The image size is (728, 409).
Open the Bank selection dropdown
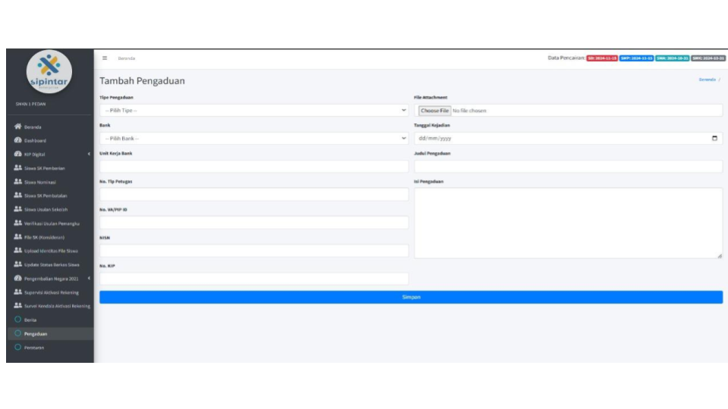pos(254,139)
